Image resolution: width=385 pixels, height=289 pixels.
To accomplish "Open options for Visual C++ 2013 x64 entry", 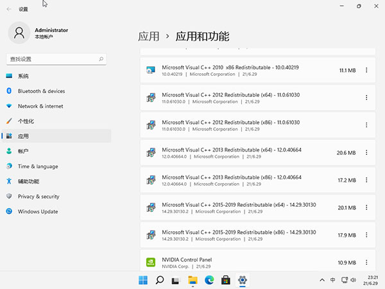I will coord(366,153).
